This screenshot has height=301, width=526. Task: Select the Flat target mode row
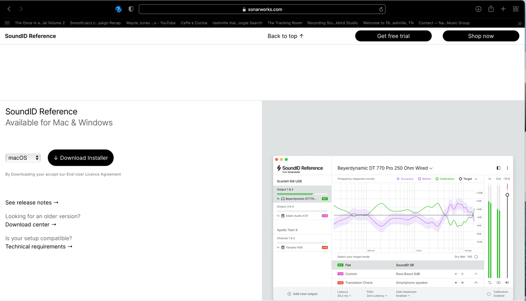[x=408, y=265]
